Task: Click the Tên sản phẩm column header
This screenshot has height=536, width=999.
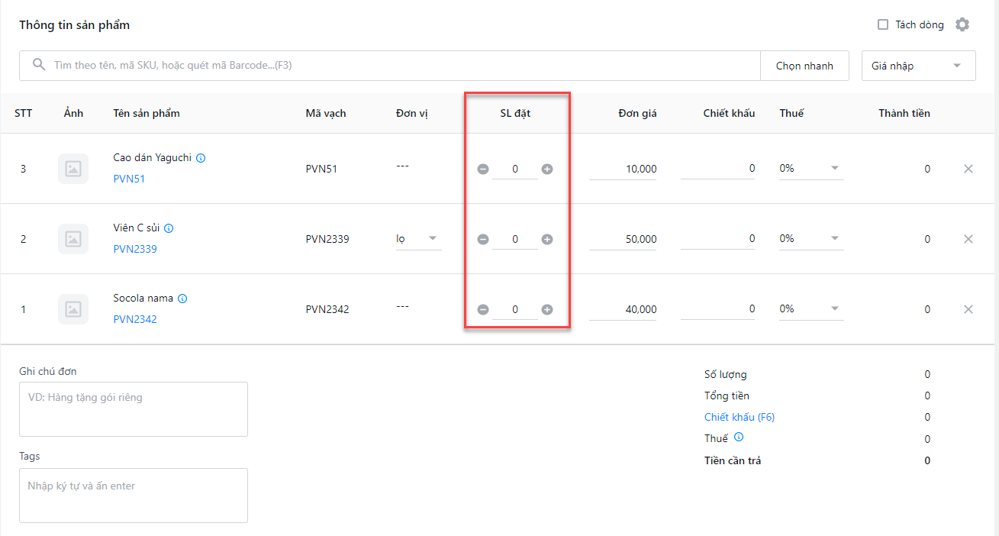Action: tap(147, 113)
